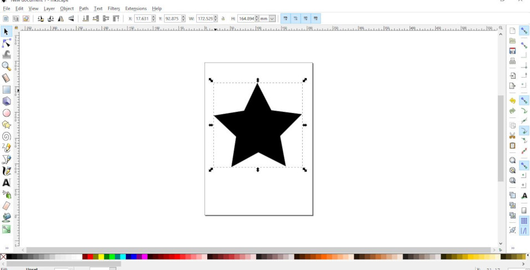Choose the Pencil freehand tool

tap(6, 147)
